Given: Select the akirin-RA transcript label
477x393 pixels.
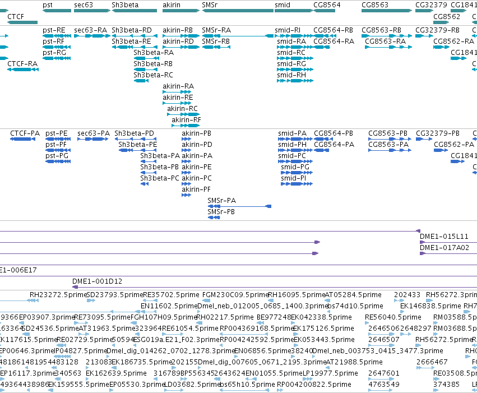Looking at the screenshot, I should (178, 86).
